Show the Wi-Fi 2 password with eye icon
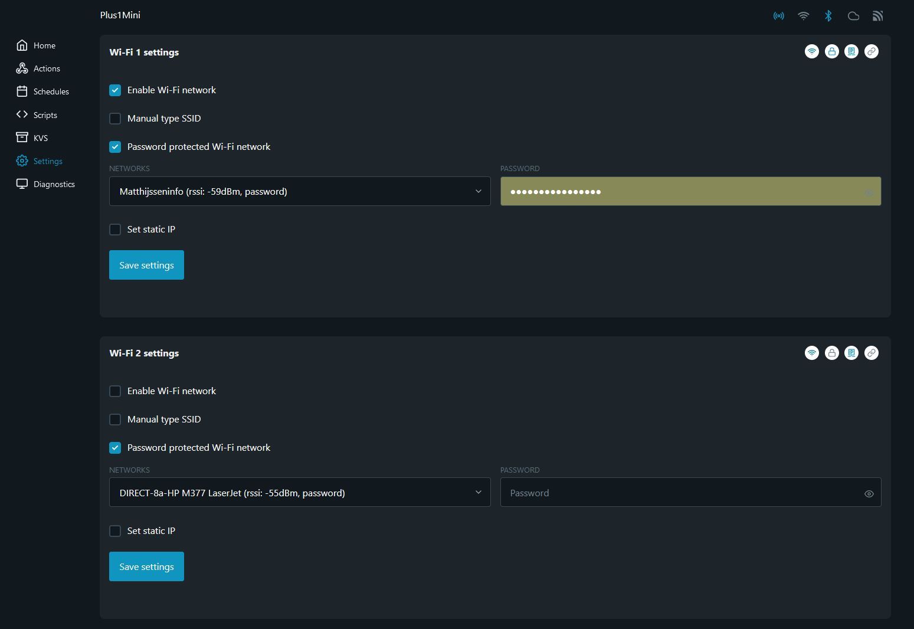914x629 pixels. (x=869, y=494)
